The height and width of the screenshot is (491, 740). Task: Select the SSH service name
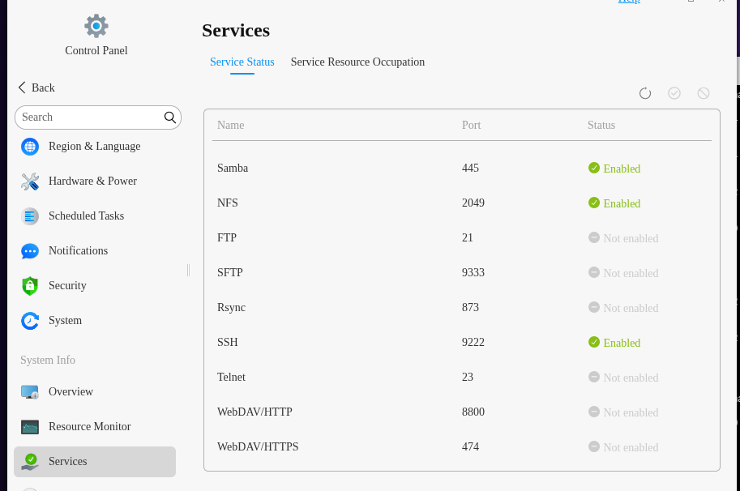[228, 343]
